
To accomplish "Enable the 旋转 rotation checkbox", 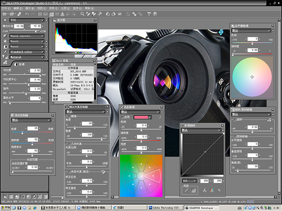I will (235, 120).
